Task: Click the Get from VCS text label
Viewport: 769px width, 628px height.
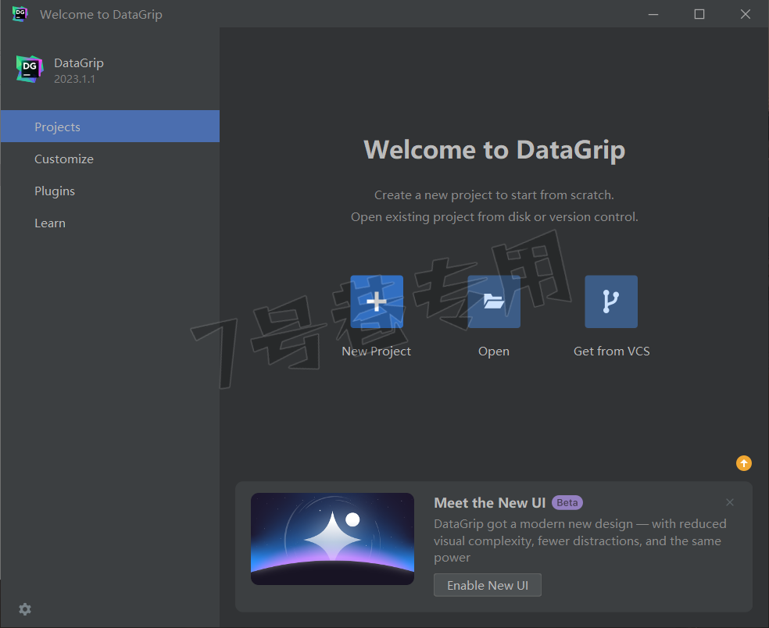Action: click(612, 351)
